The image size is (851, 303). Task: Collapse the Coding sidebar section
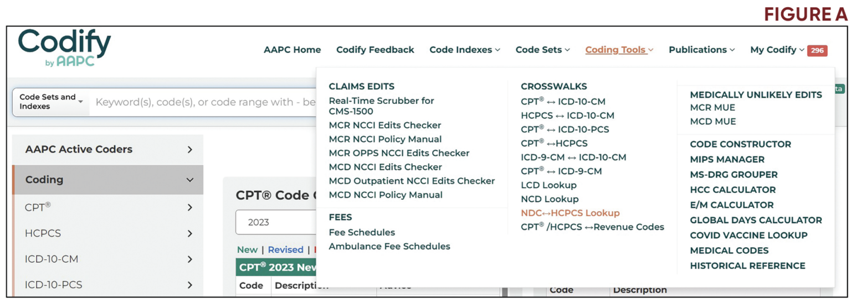click(190, 180)
